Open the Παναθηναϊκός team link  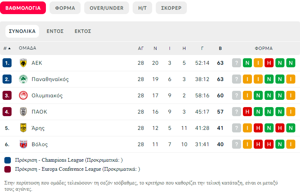click(x=50, y=79)
